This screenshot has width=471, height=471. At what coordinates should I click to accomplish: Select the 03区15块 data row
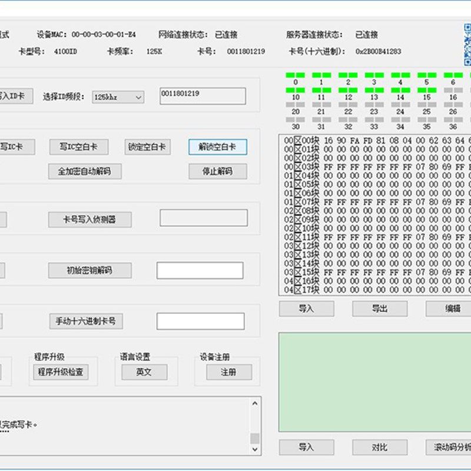tap(377, 272)
